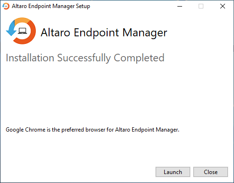
Task: Click the "Installation Successfully Completed" message
Action: (x=85, y=58)
